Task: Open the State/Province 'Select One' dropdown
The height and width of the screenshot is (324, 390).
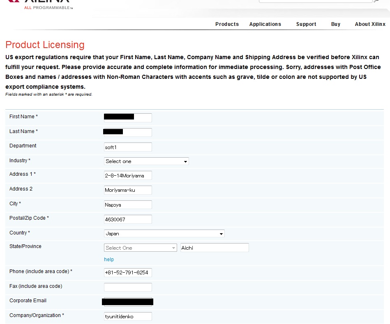Action: click(140, 248)
